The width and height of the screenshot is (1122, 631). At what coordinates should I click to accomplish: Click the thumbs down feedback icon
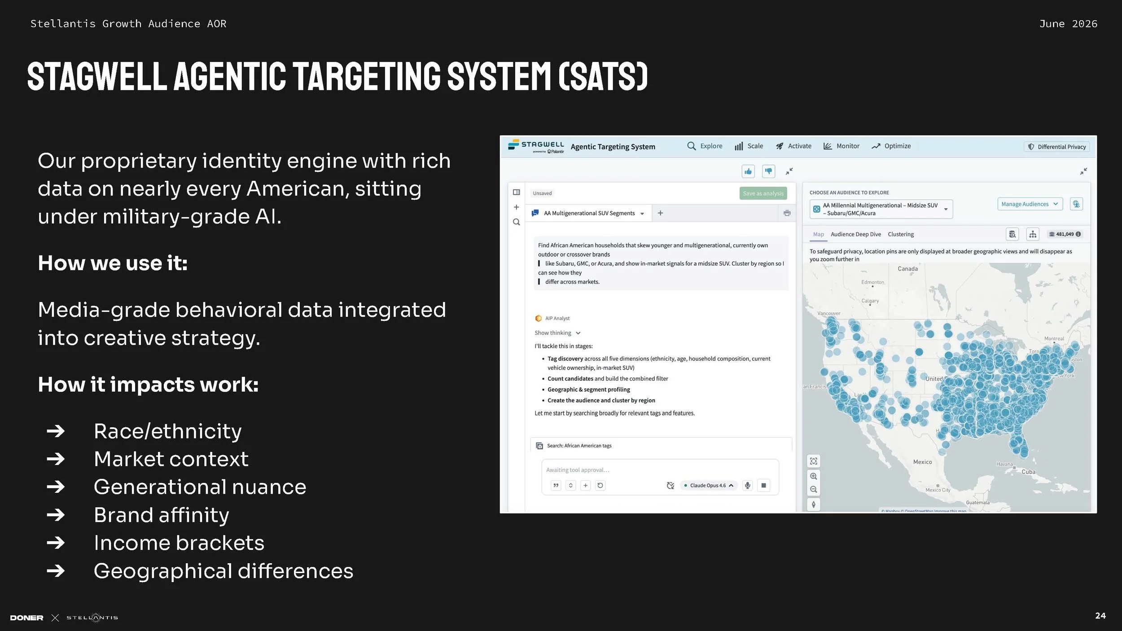[x=768, y=171]
